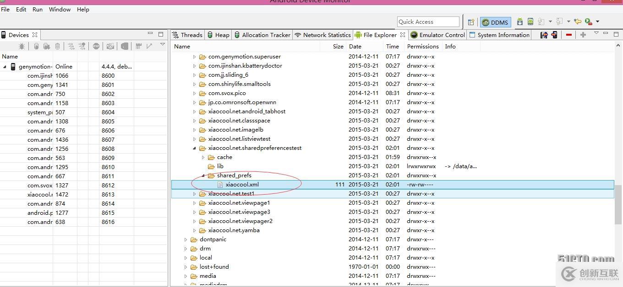Collapse the shared_prefs folder
Image resolution: width=623 pixels, height=287 pixels.
[203, 175]
